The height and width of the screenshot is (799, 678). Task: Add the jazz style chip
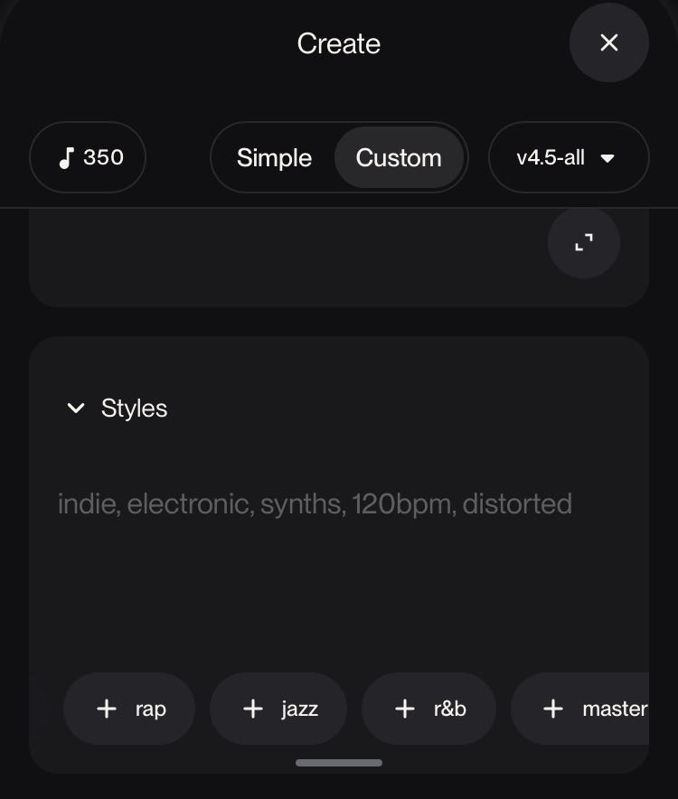click(278, 709)
